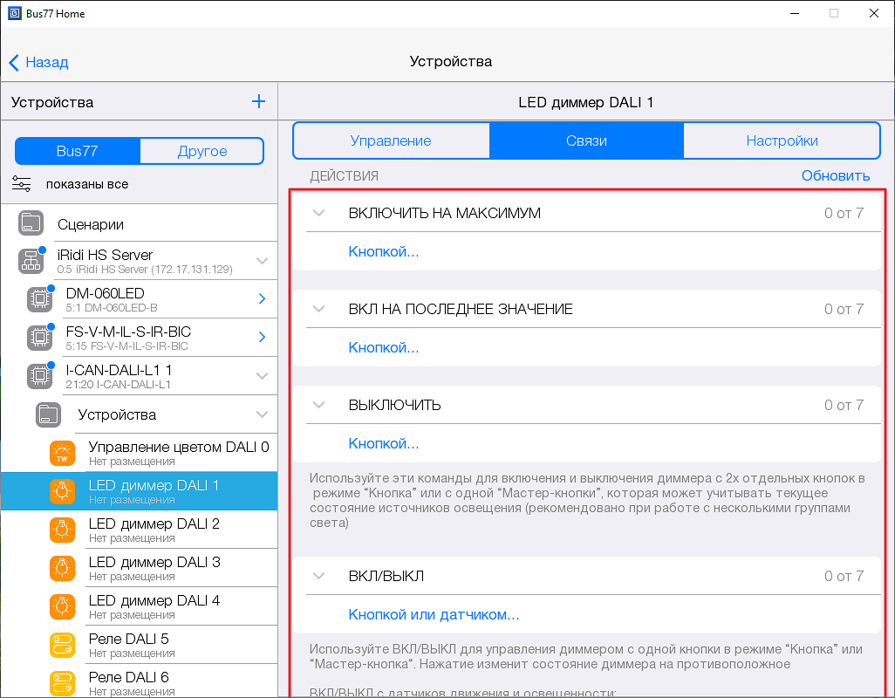Open the Управление tab
895x698 pixels.
click(391, 140)
